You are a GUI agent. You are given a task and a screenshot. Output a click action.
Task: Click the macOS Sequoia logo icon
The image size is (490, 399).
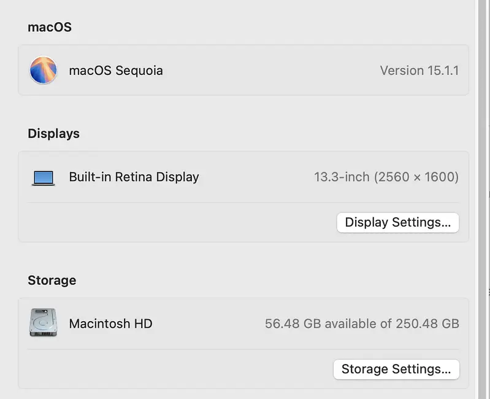(x=43, y=70)
